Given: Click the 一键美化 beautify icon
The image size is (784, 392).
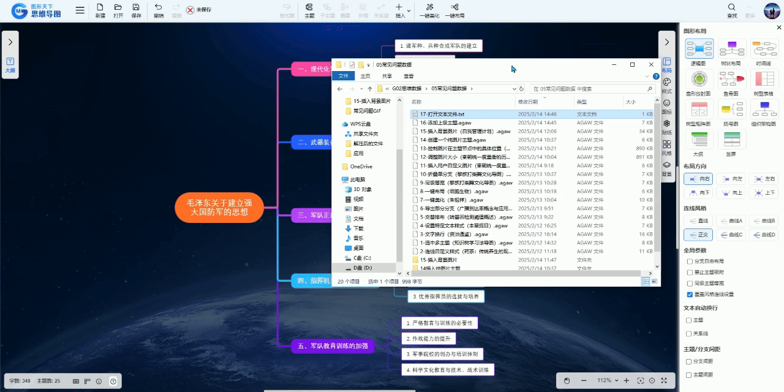Looking at the screenshot, I should pyautogui.click(x=430, y=8).
